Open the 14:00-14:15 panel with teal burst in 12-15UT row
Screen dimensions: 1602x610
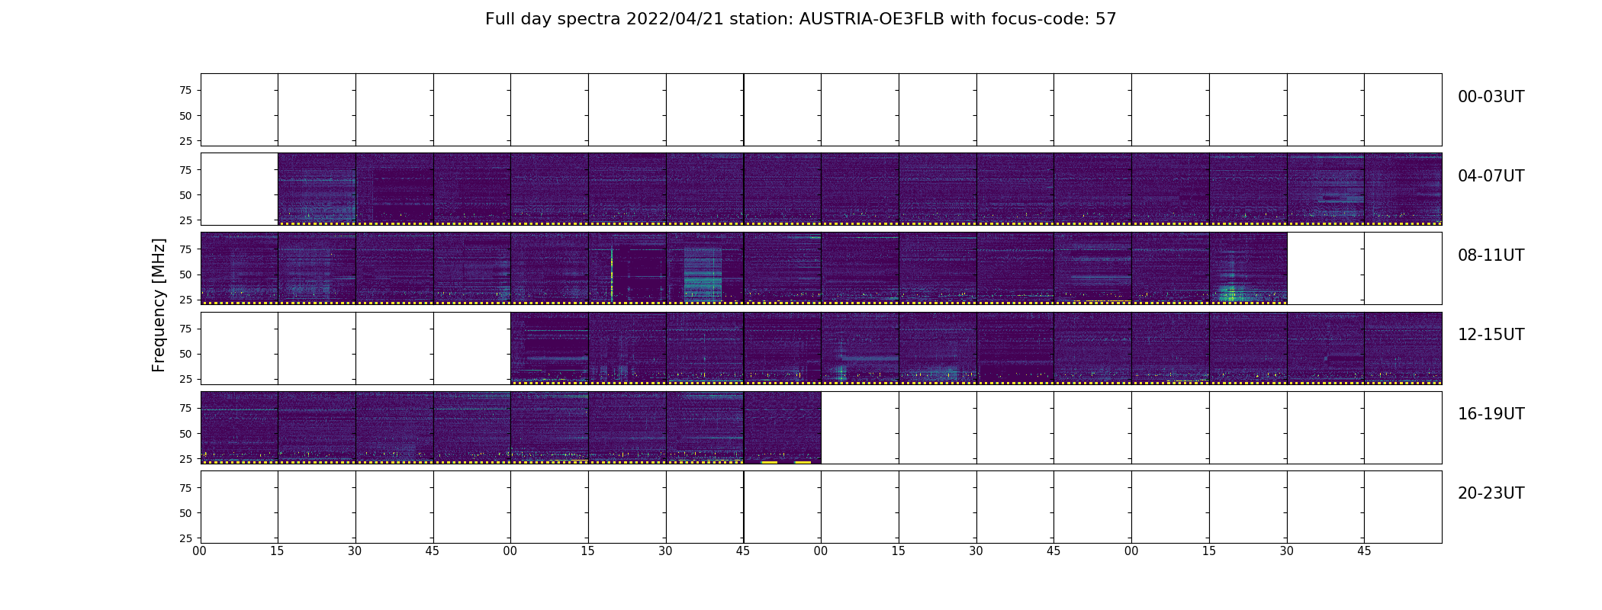tap(860, 348)
